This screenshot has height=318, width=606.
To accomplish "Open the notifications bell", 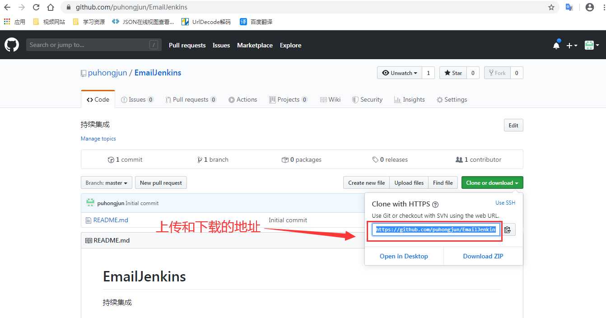I will tap(556, 45).
